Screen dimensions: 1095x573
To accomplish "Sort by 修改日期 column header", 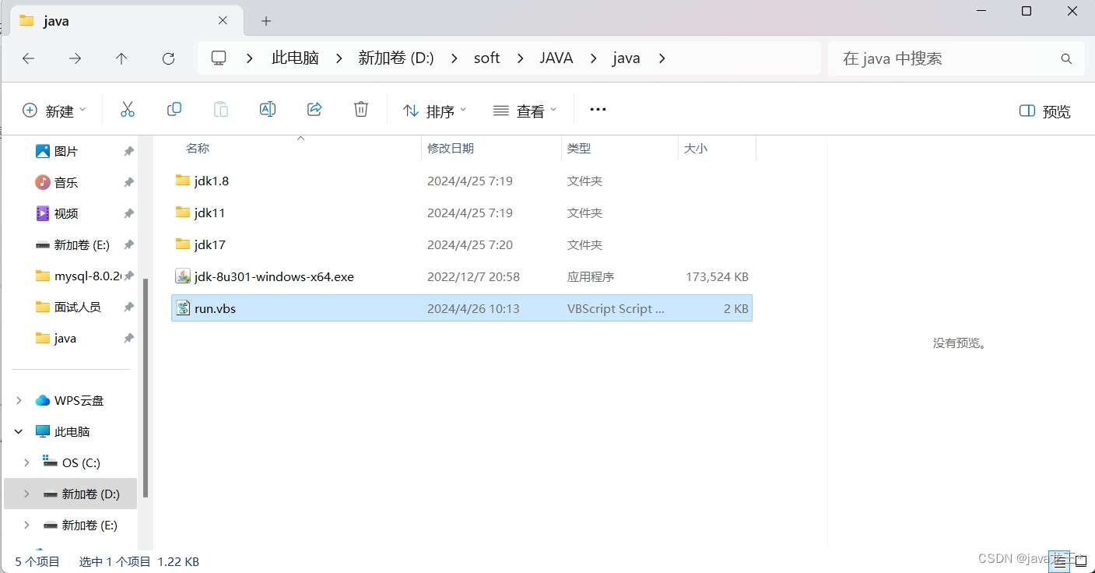I will coord(451,148).
